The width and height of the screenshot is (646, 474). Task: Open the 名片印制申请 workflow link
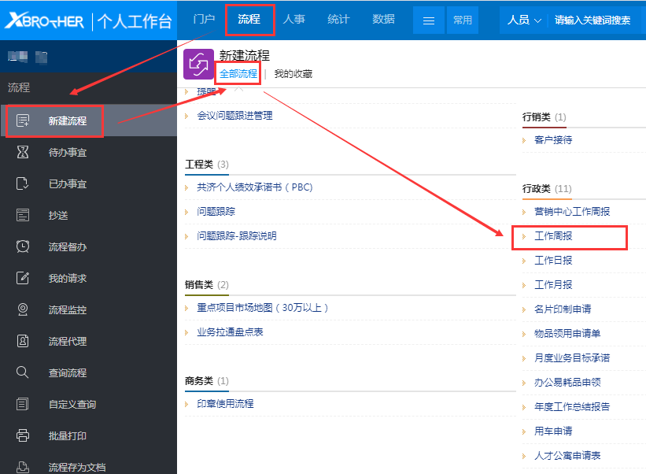[x=563, y=309]
